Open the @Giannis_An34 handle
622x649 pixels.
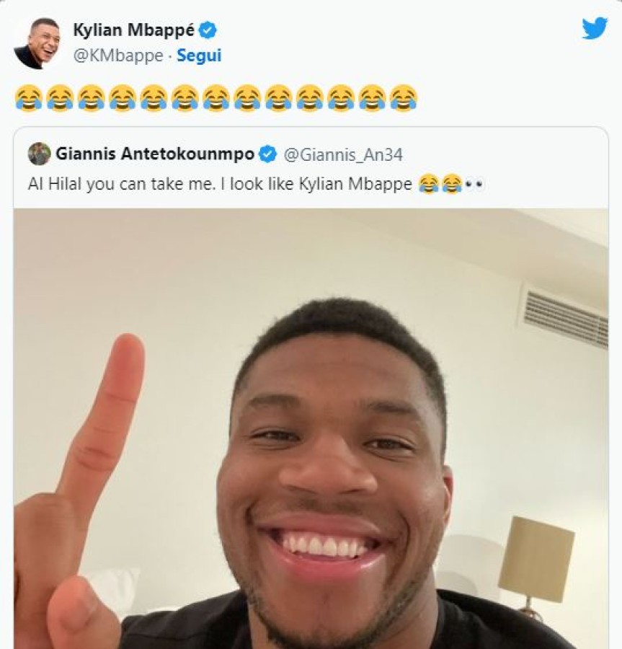pos(343,155)
